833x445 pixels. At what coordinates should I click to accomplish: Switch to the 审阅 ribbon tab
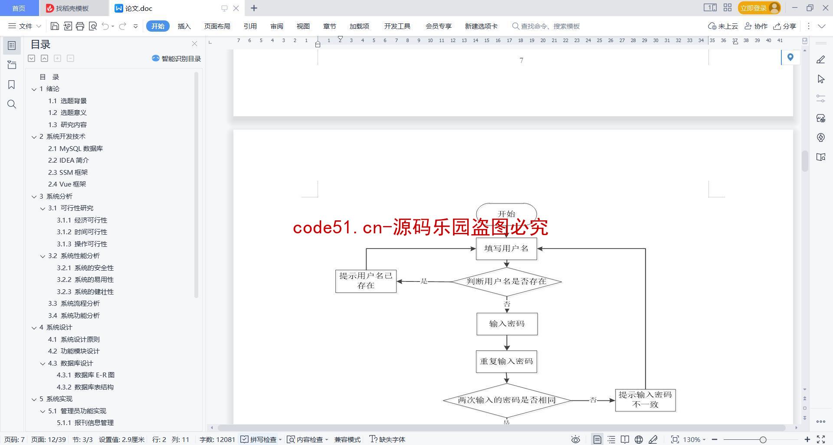pyautogui.click(x=277, y=26)
